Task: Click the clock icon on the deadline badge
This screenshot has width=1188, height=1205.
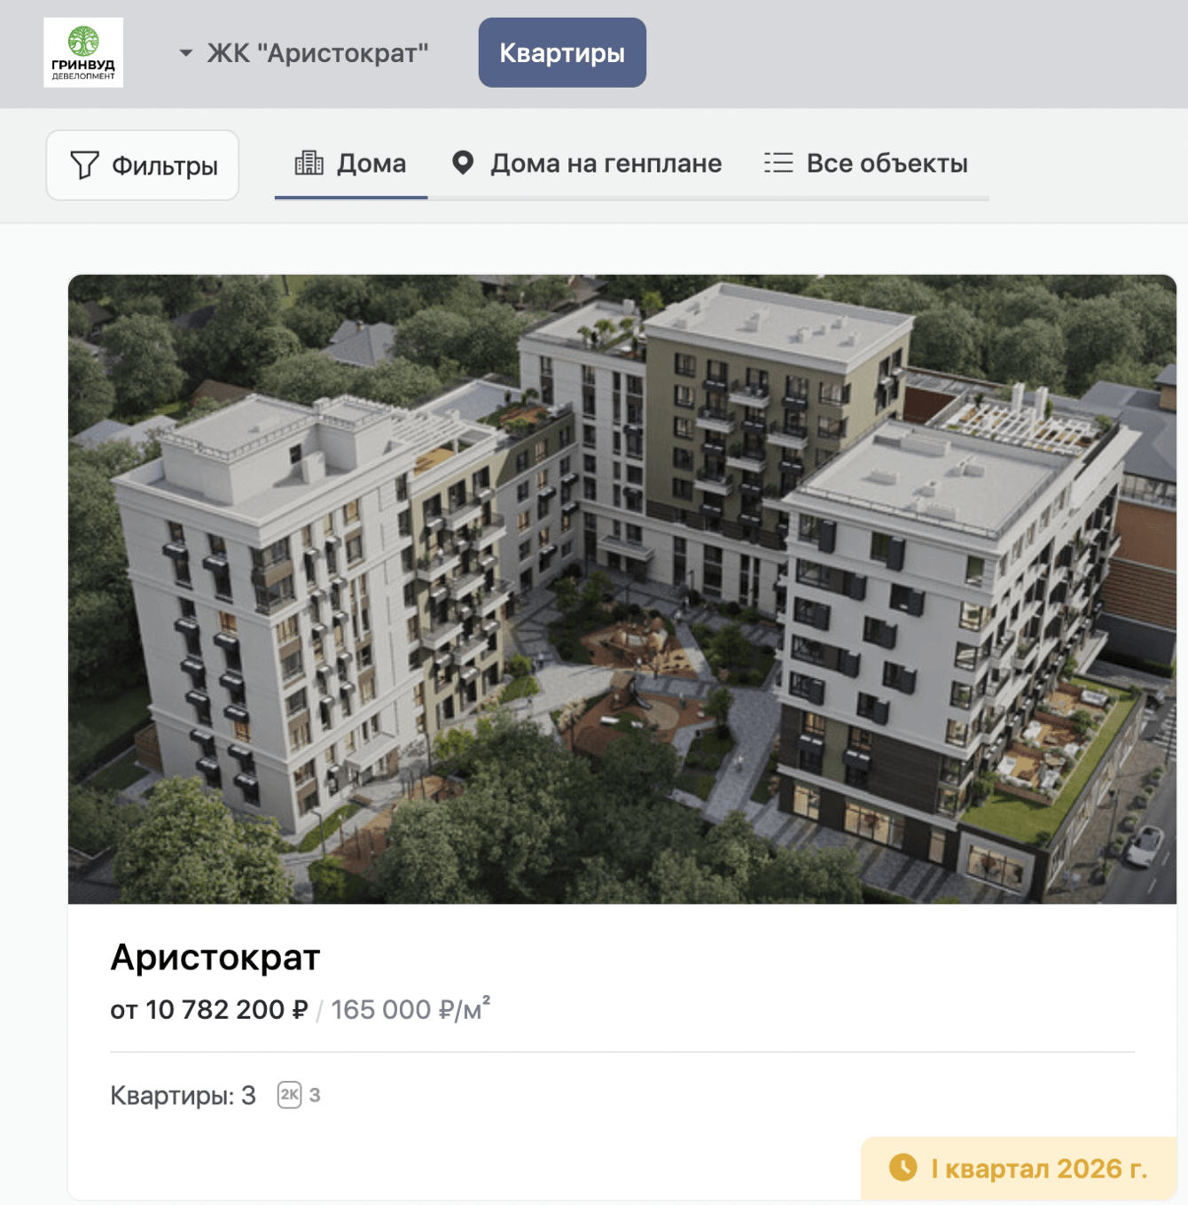Action: (x=903, y=1168)
